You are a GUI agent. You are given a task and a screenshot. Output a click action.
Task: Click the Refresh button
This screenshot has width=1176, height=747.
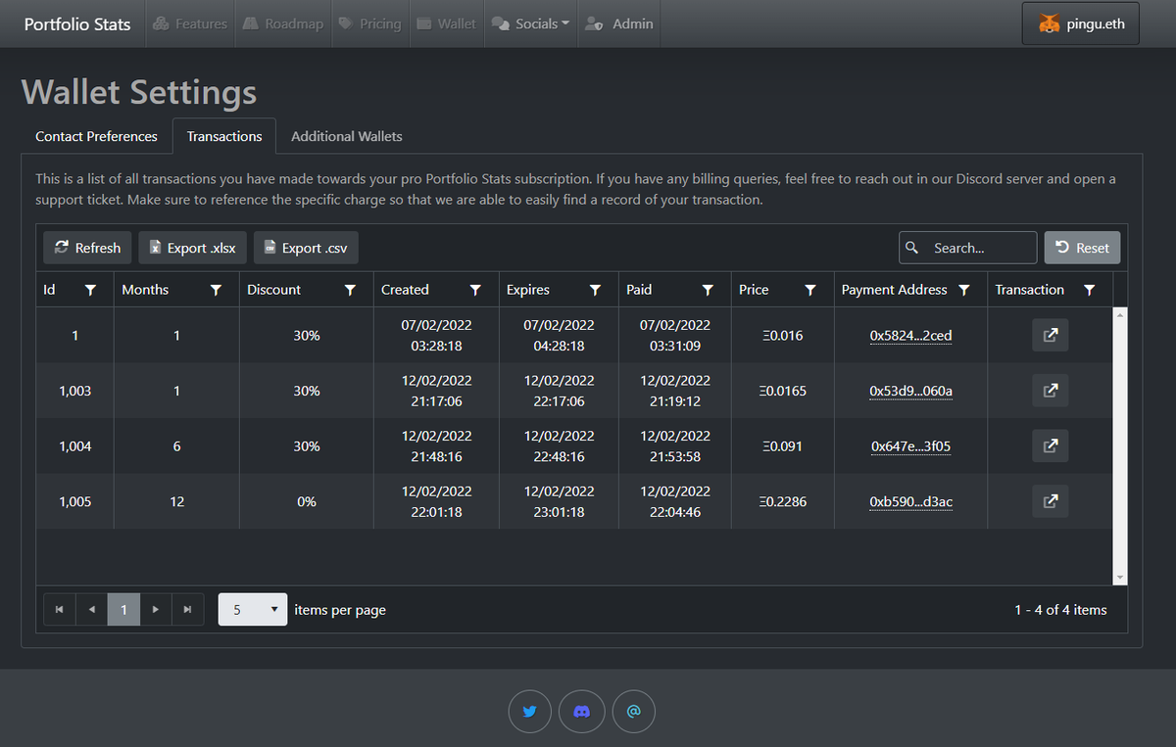(x=87, y=248)
